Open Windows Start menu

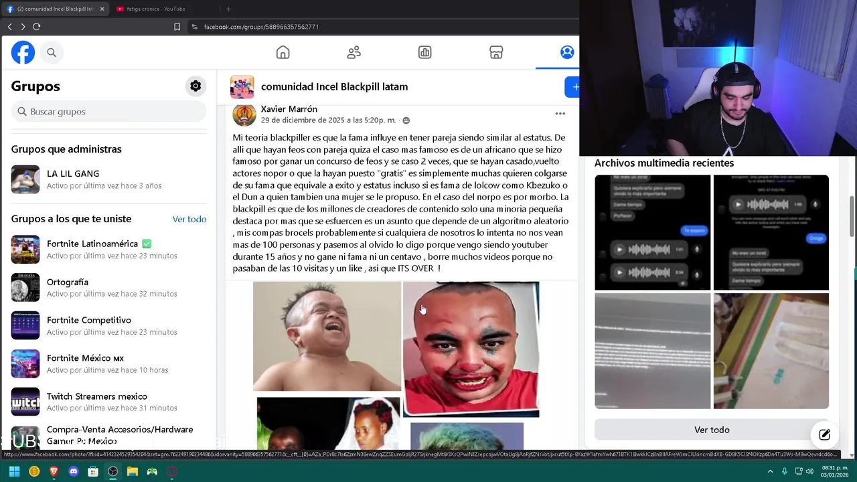tap(14, 471)
